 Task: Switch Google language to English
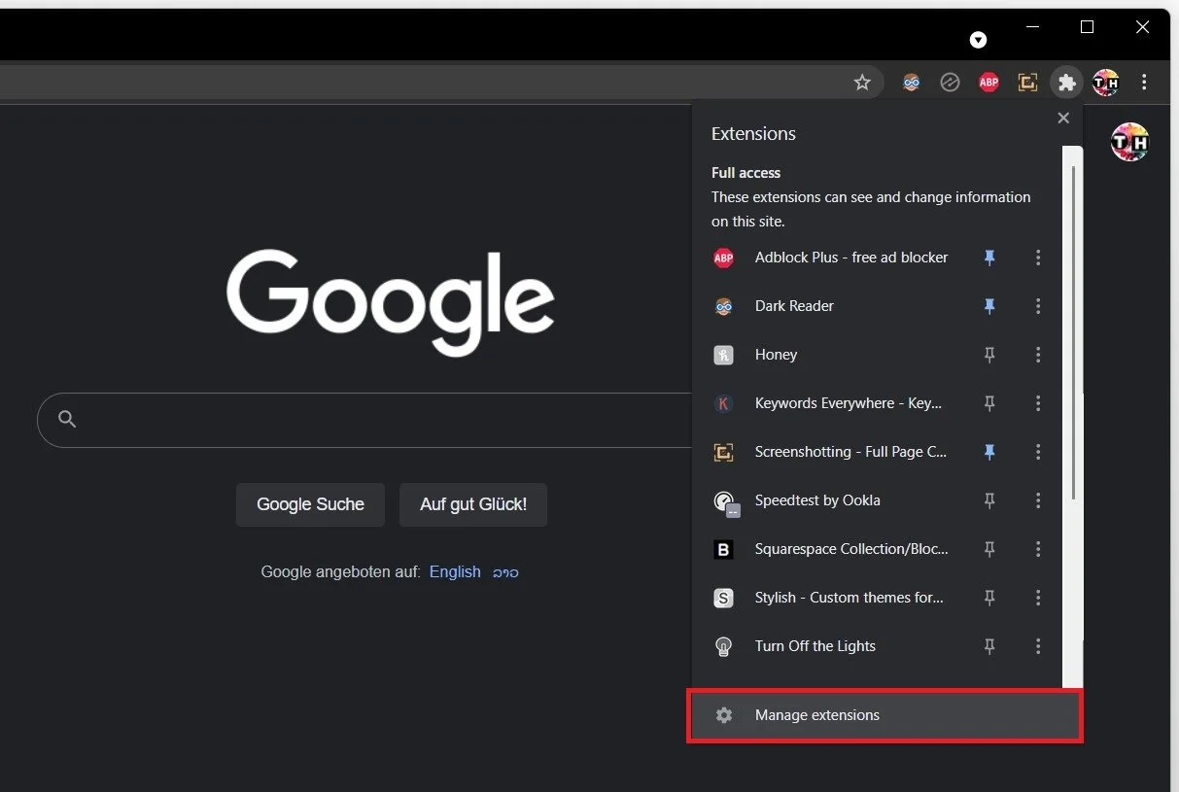click(x=455, y=572)
